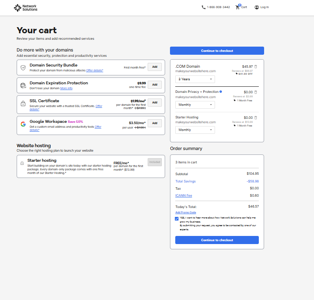314x300 pixels.
Task: Click info icon beside Domain Privacy + Protection
Action: [221, 92]
